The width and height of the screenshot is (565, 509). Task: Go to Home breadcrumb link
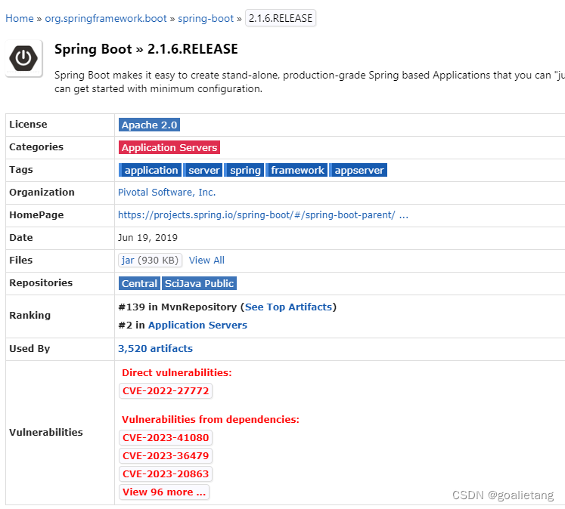coord(20,18)
